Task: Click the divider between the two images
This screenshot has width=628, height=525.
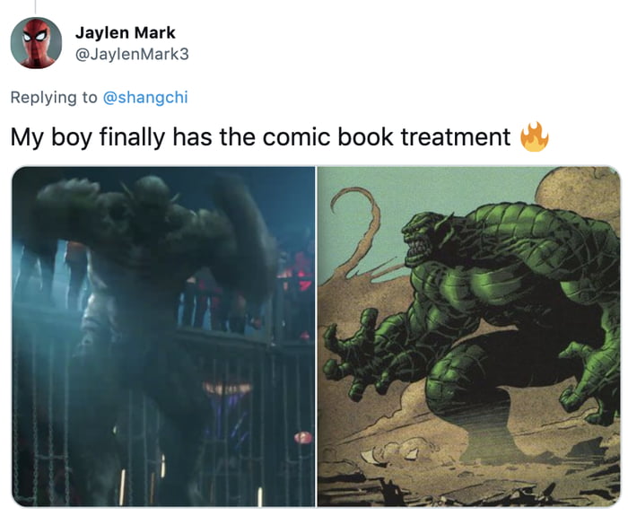Action: pyautogui.click(x=317, y=337)
